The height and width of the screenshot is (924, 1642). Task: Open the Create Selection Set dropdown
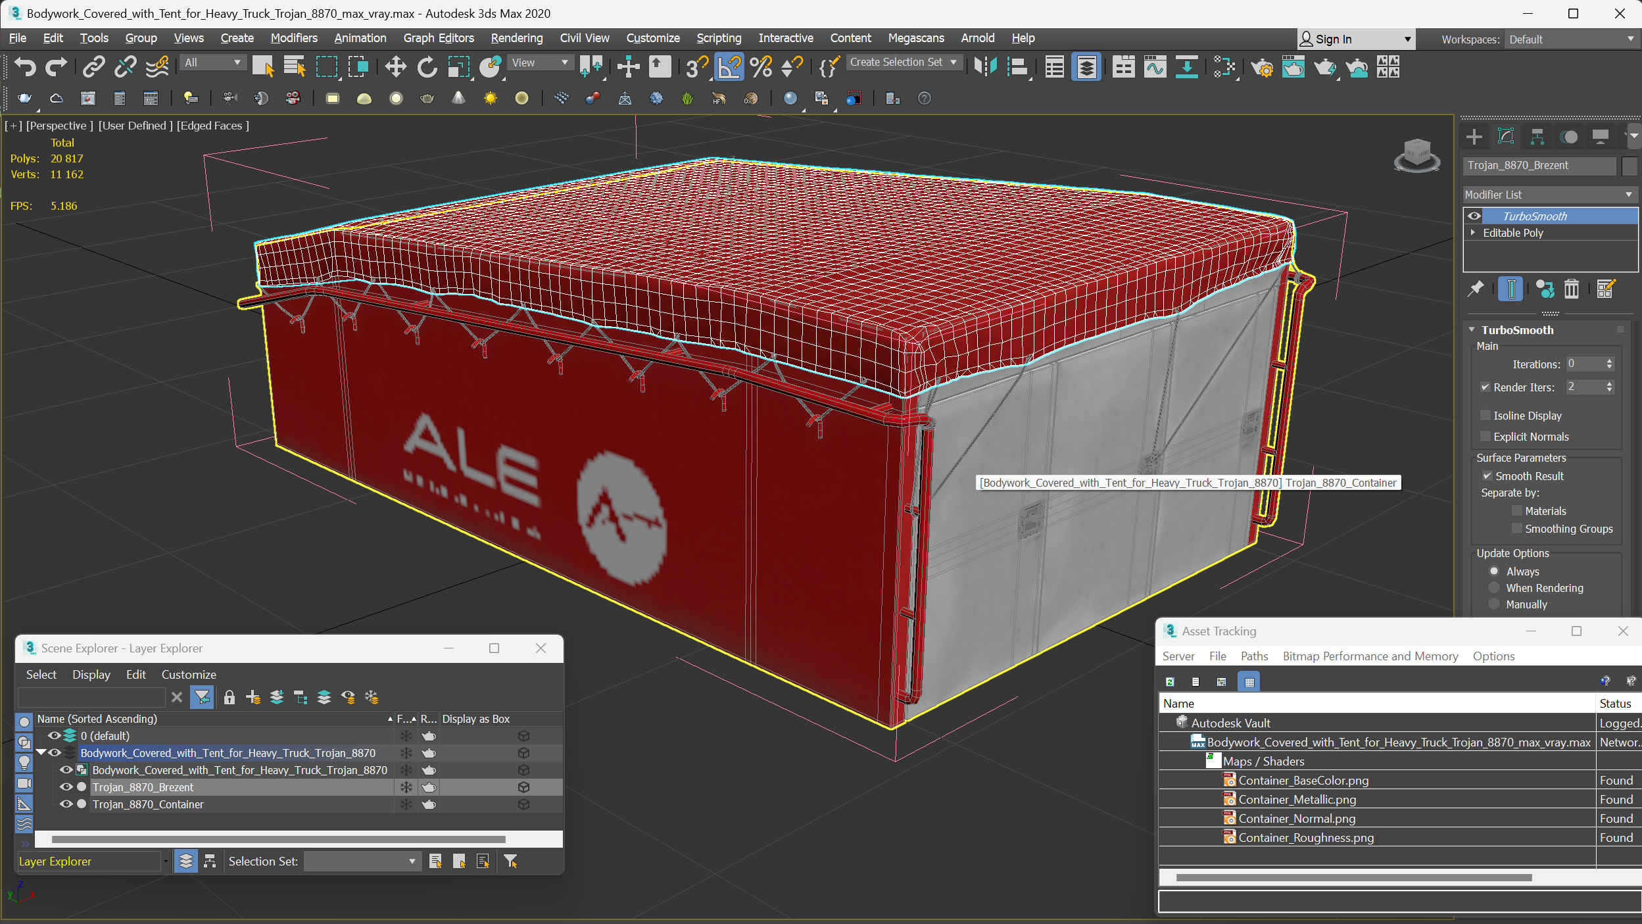click(904, 62)
